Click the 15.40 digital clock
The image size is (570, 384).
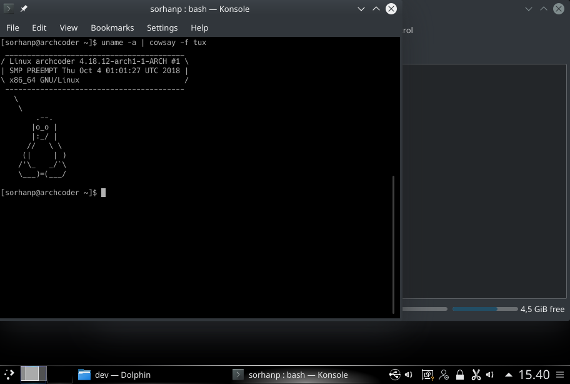point(534,375)
